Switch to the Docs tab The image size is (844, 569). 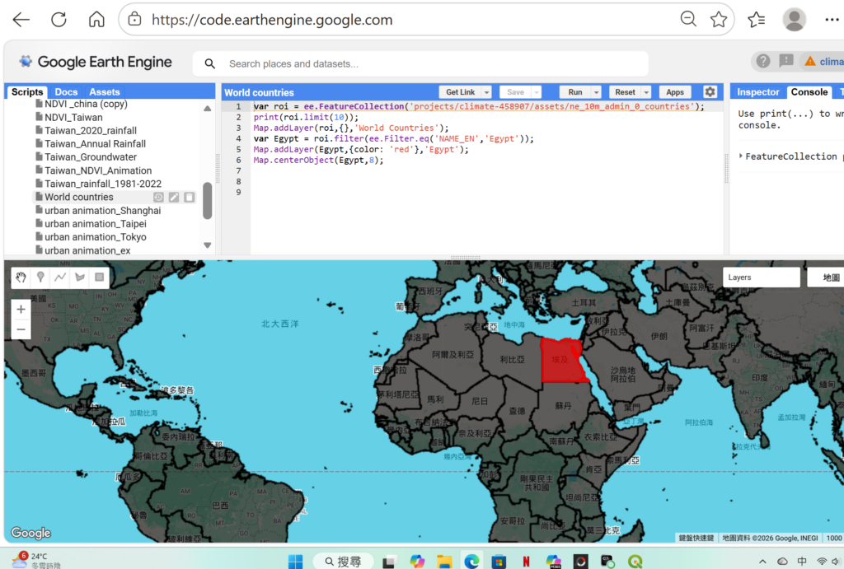(66, 92)
